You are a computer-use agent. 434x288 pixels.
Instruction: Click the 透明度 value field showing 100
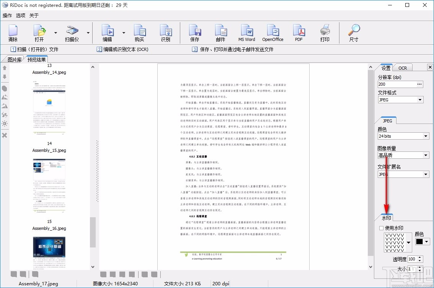tap(413, 259)
